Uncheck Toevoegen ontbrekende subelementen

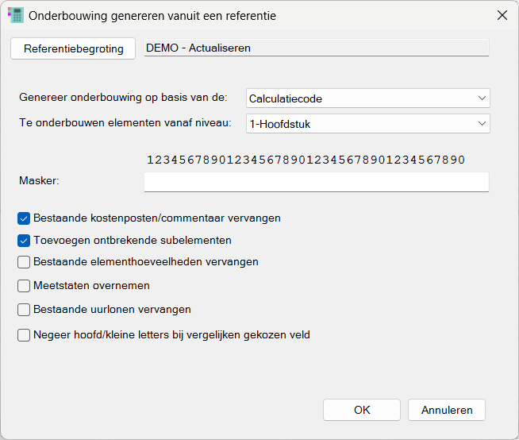coord(24,241)
